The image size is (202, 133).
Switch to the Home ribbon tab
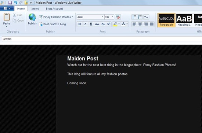point(21,8)
